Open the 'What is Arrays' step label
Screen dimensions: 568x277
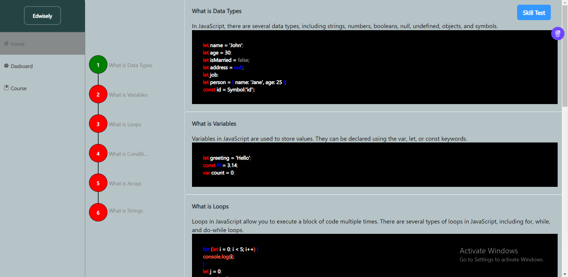coord(125,183)
